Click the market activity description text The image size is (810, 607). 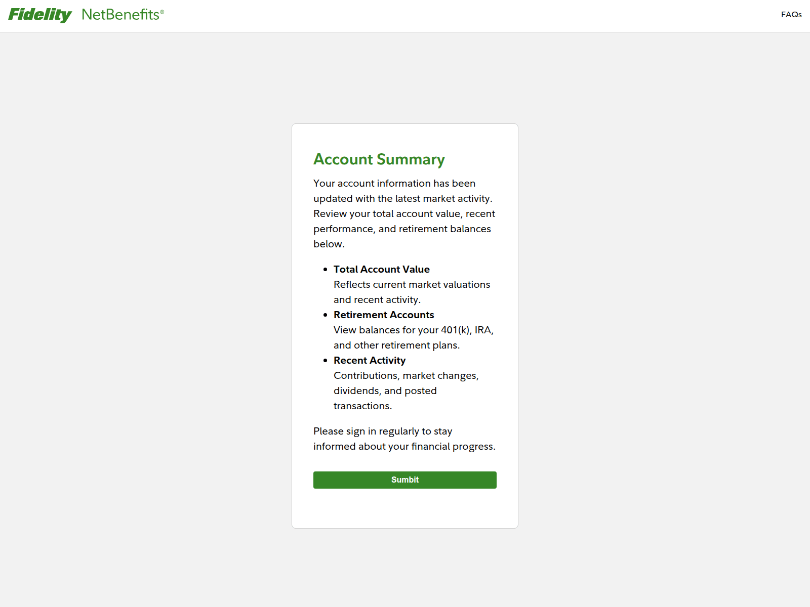click(404, 213)
